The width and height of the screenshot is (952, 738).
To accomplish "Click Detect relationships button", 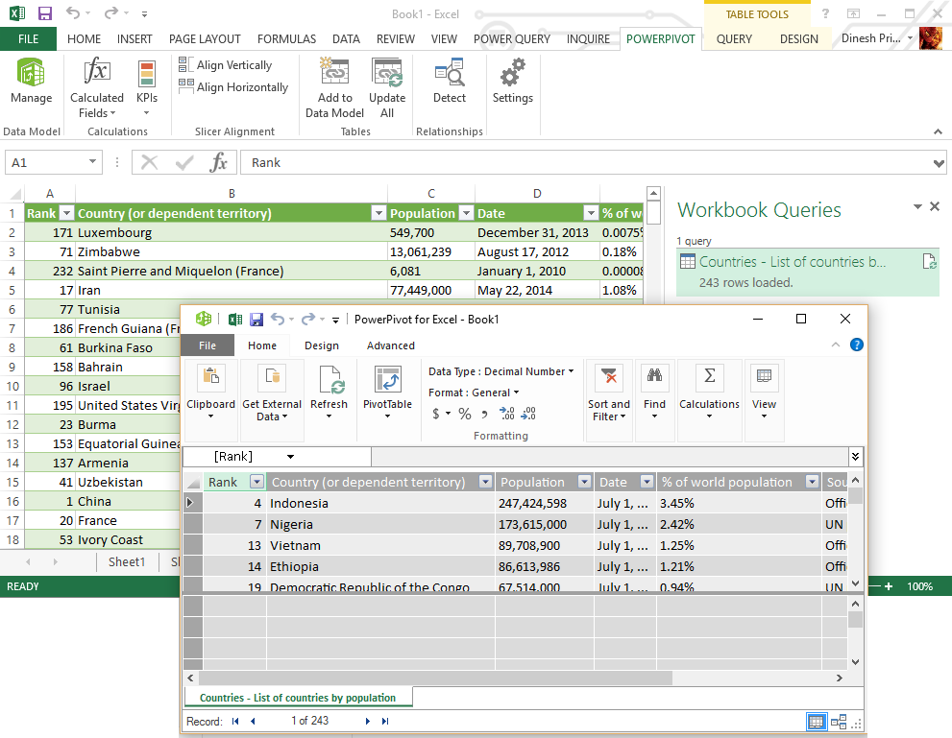I will click(450, 81).
